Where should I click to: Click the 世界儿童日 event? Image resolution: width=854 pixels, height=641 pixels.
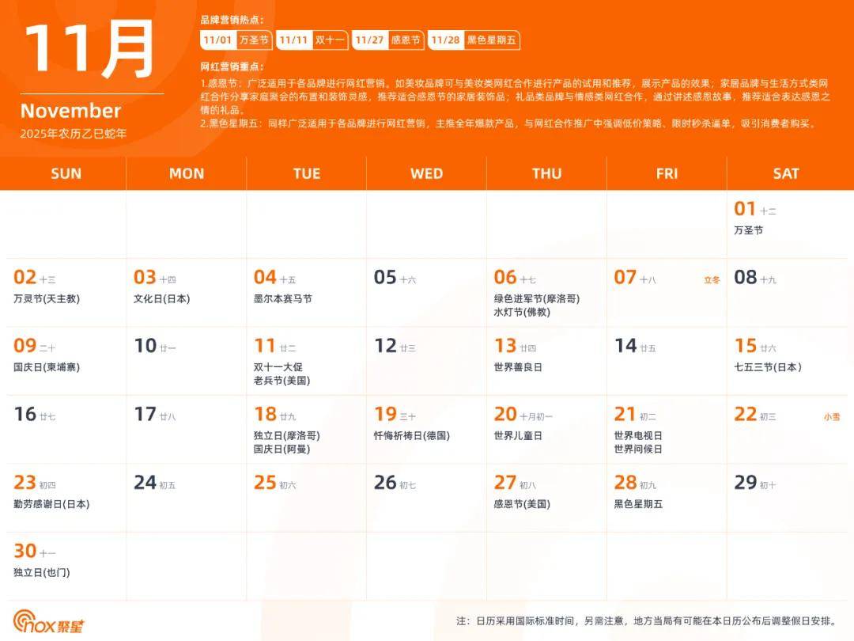(x=518, y=435)
